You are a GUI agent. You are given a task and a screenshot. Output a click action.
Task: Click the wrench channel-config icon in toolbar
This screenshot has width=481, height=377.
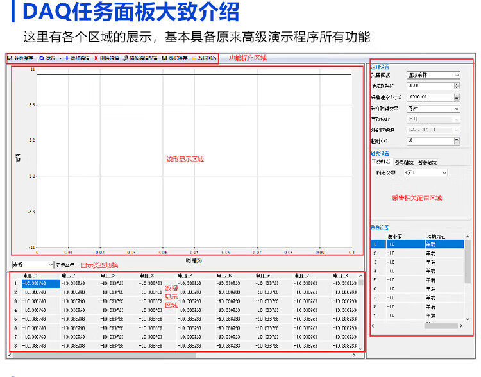(126, 58)
